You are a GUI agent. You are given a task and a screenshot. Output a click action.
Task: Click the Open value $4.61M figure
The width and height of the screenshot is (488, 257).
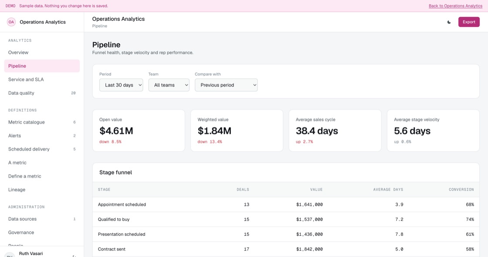(116, 131)
